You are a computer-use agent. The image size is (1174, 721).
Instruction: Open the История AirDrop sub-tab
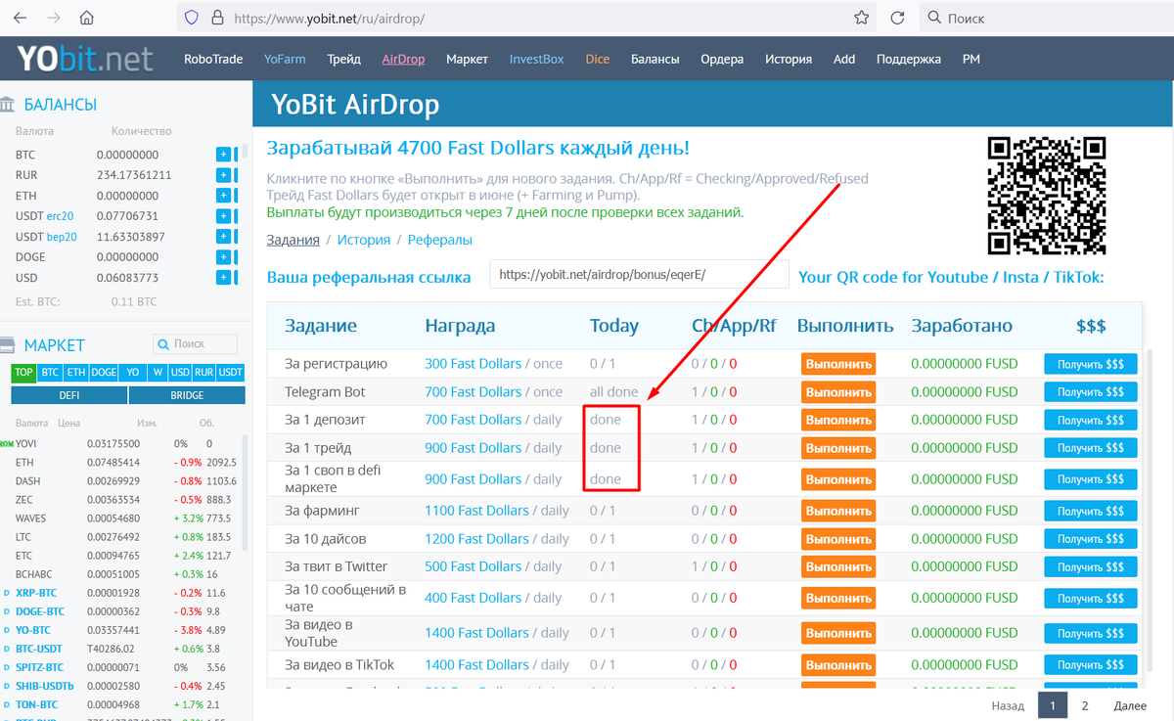pyautogui.click(x=365, y=240)
